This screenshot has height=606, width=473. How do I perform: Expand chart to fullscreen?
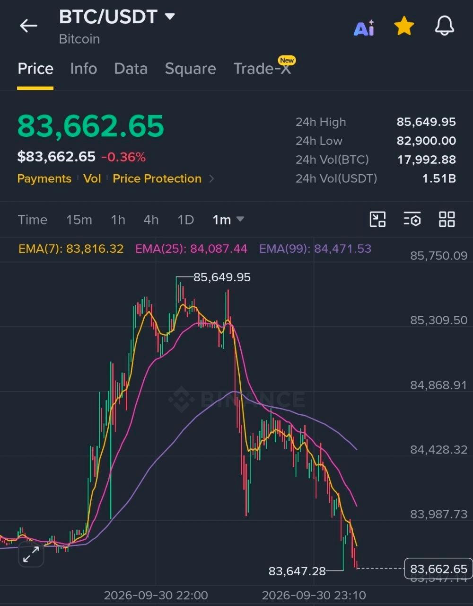tap(31, 554)
